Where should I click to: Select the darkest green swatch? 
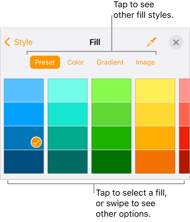click(111, 162)
